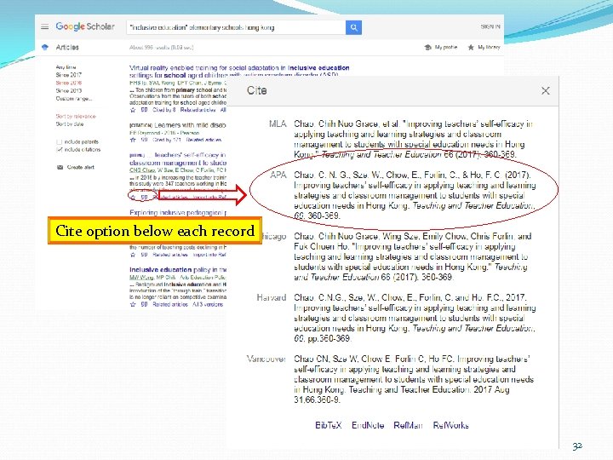Click the Harvard citation text

[x=415, y=318]
